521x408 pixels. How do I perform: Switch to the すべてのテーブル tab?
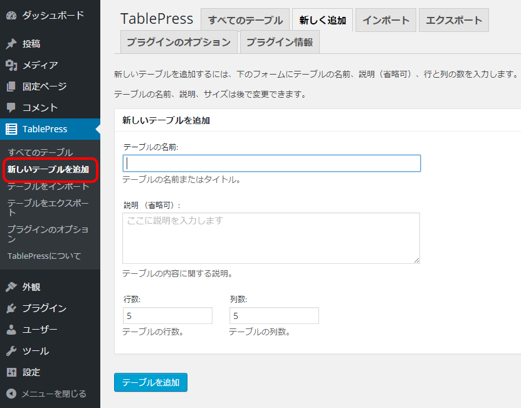(245, 20)
